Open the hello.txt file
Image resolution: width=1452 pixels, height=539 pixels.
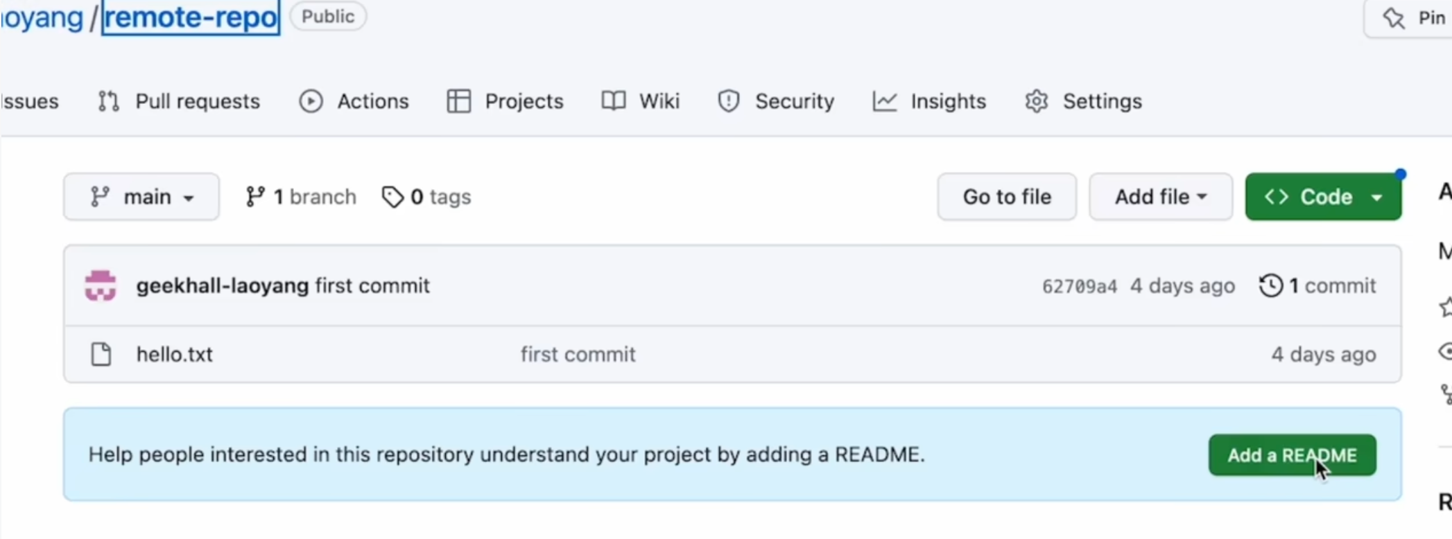click(174, 354)
